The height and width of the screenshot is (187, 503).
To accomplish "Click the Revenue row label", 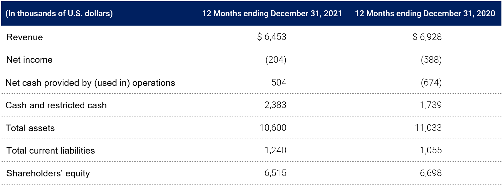I will [24, 37].
